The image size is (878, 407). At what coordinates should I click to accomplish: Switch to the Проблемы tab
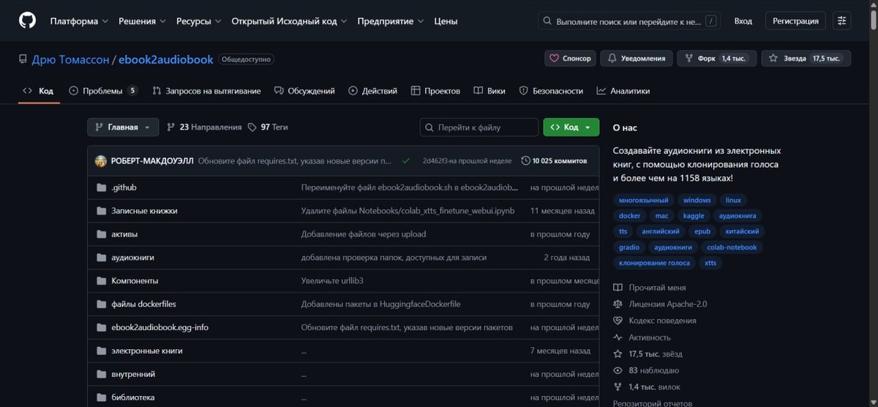(x=103, y=91)
